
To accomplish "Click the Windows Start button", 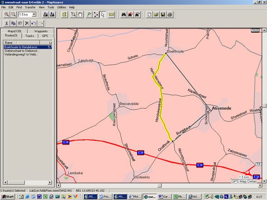I will (8, 196).
